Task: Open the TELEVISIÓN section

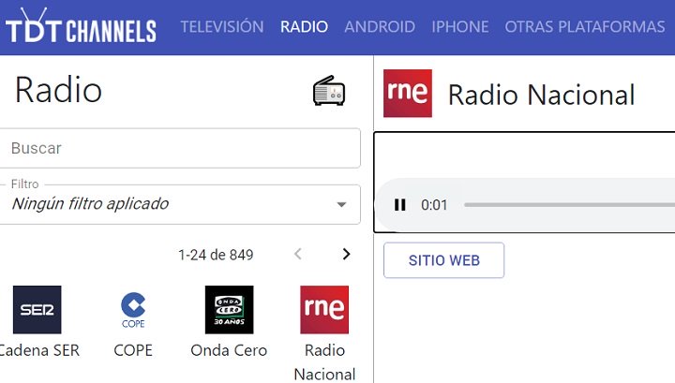Action: tap(222, 26)
